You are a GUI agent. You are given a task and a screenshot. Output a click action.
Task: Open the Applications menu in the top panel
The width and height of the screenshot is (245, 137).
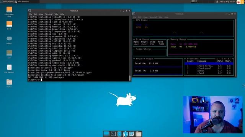tap(7, 2)
